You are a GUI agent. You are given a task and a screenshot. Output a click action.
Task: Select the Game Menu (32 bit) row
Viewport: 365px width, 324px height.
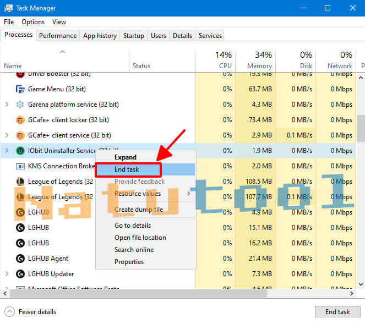coord(178,89)
